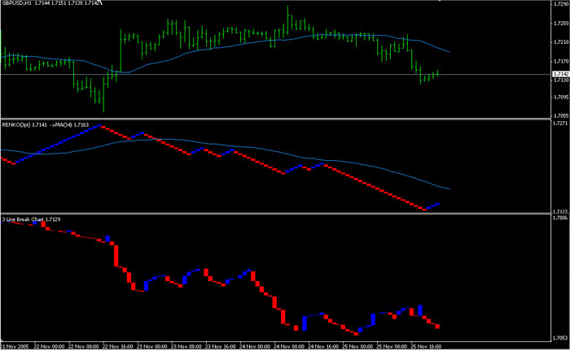Viewport: 570px width, 351px height.
Task: Click the 22 Nov 16:00 time label
Action: click(x=118, y=347)
